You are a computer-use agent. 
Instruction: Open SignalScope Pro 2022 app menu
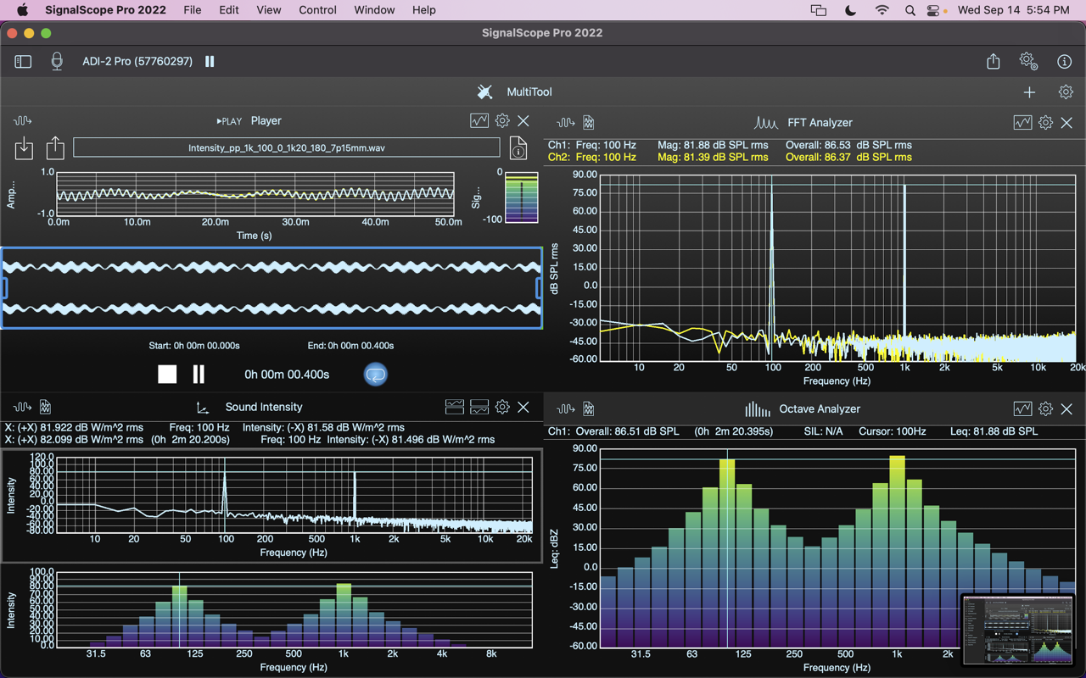(105, 10)
